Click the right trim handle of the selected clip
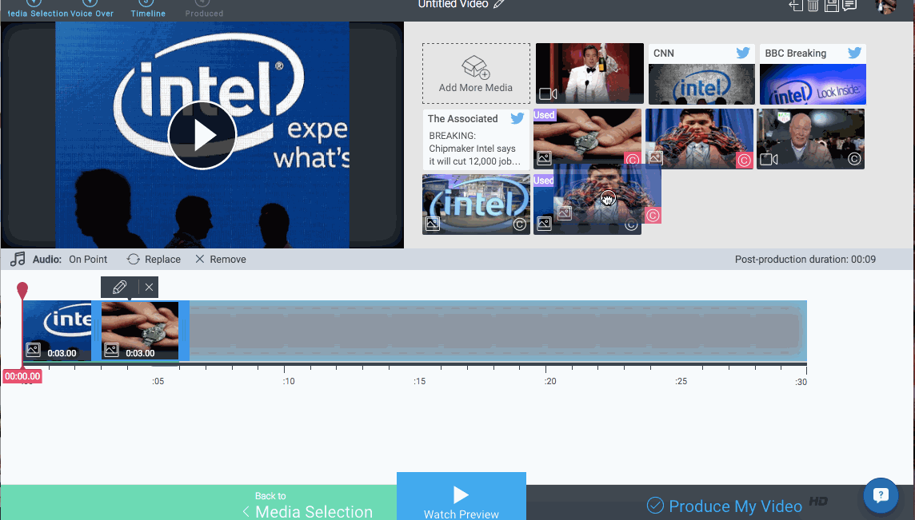 184,331
